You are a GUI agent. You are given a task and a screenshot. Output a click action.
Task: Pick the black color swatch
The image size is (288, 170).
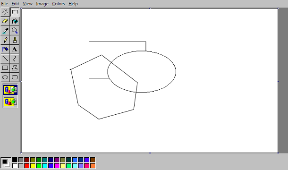(15, 160)
